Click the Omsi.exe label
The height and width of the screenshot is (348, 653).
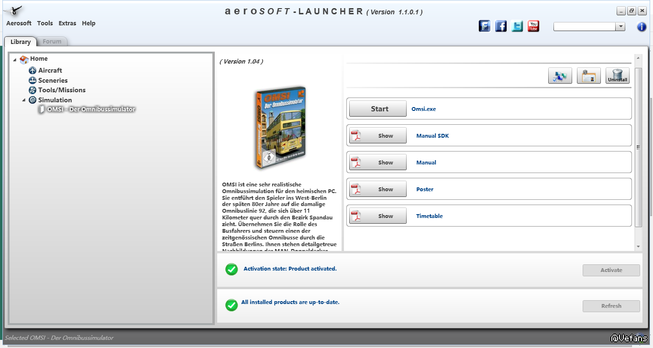tap(424, 109)
